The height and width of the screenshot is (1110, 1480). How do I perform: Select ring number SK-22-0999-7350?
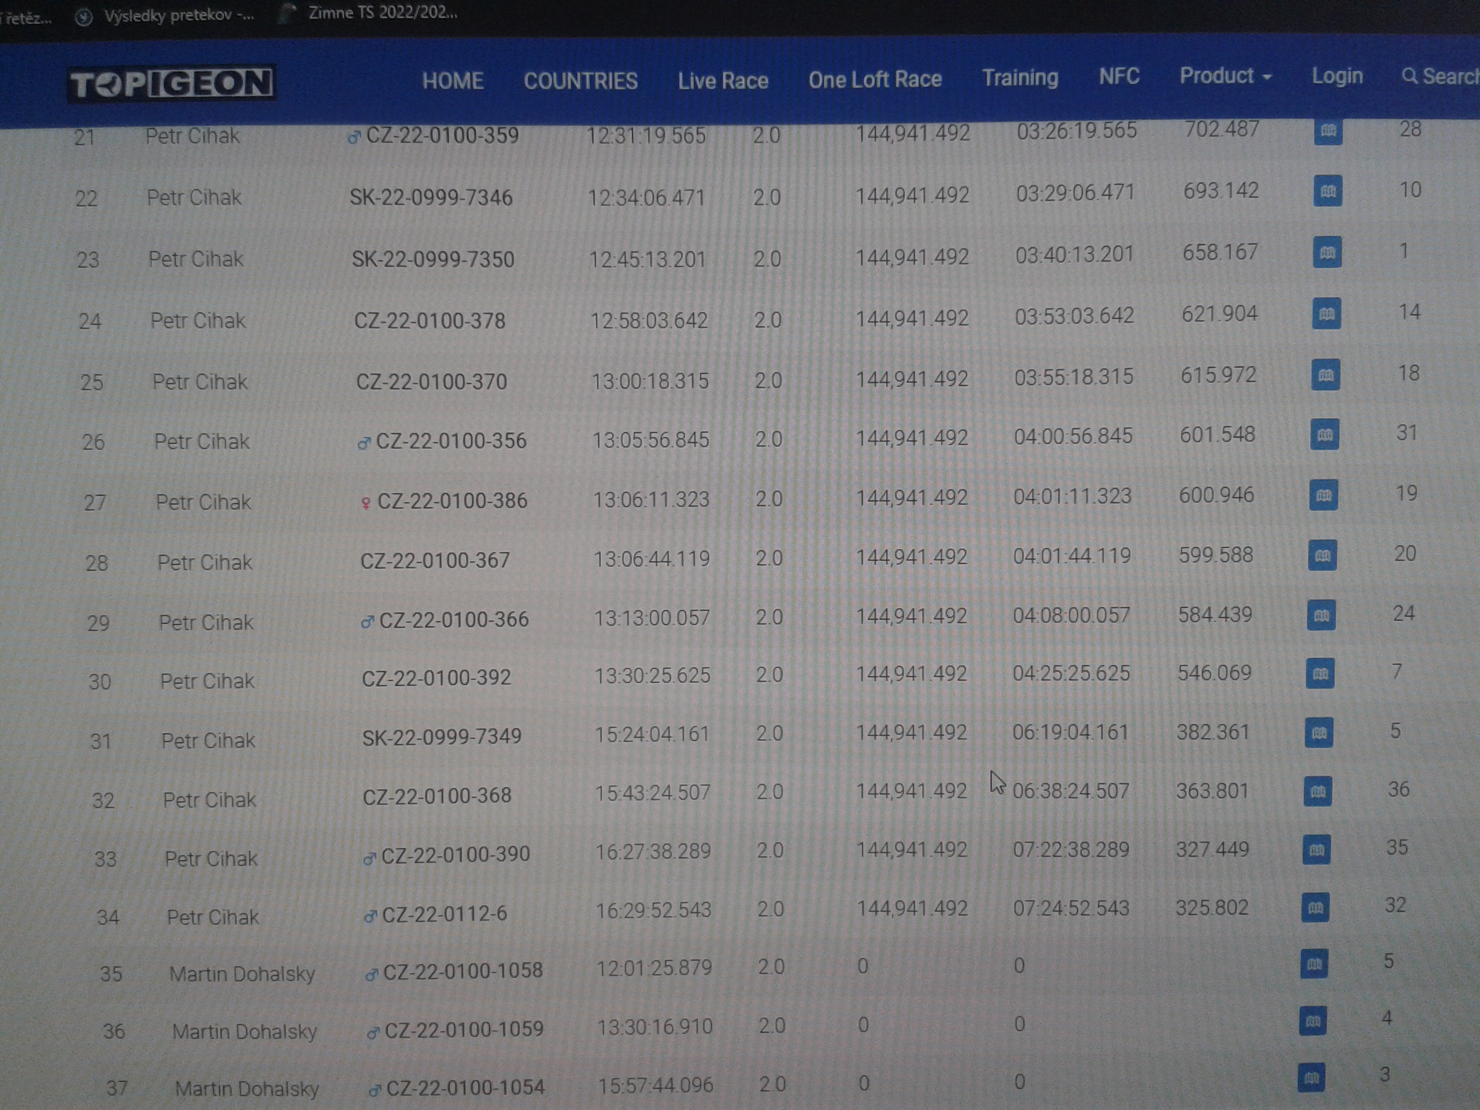pos(433,259)
